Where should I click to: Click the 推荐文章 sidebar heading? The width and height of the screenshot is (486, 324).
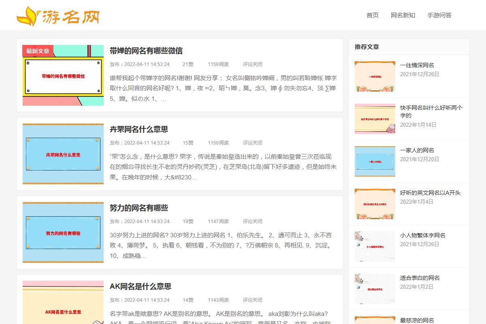point(367,47)
